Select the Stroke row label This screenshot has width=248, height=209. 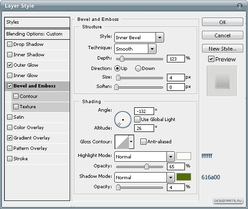20,159
